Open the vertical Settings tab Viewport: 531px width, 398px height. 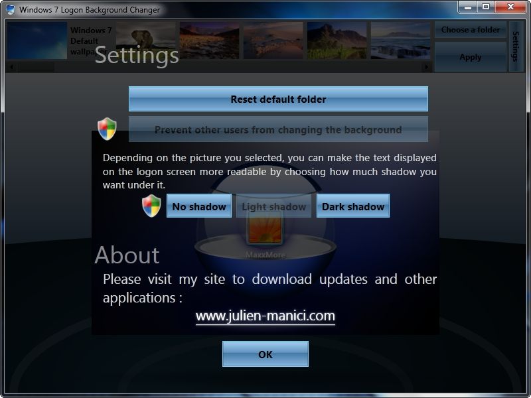516,46
